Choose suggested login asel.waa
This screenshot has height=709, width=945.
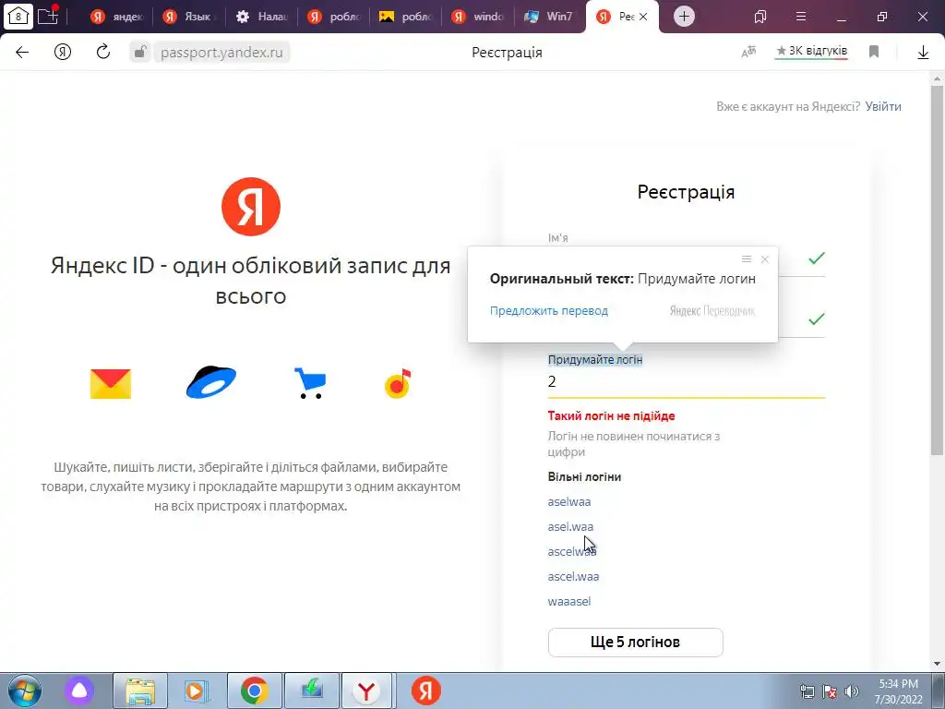[x=570, y=526]
